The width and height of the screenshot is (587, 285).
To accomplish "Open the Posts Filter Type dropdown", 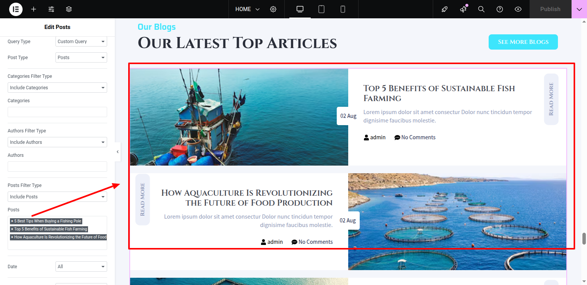I will tap(57, 197).
